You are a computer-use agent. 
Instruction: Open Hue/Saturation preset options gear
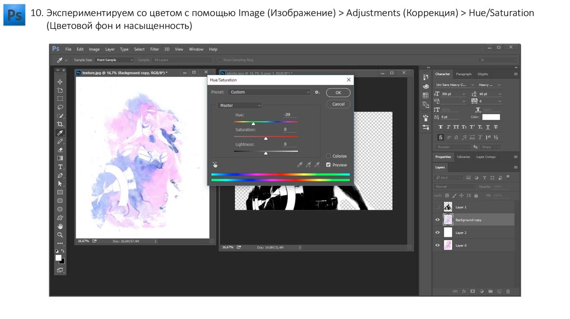[x=317, y=92]
